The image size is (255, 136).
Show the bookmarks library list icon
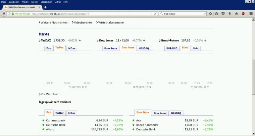216,14
